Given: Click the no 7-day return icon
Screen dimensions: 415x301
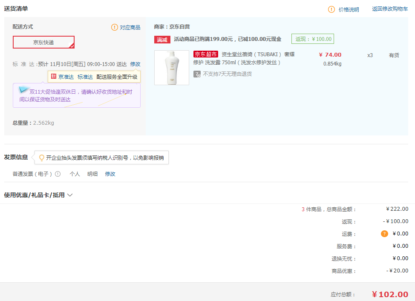Looking at the screenshot, I should (x=197, y=74).
